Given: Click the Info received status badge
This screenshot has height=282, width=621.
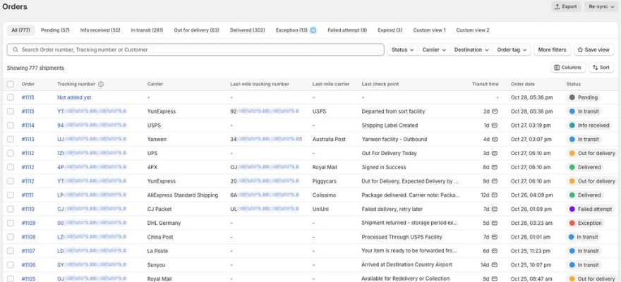Looking at the screenshot, I should 589,125.
